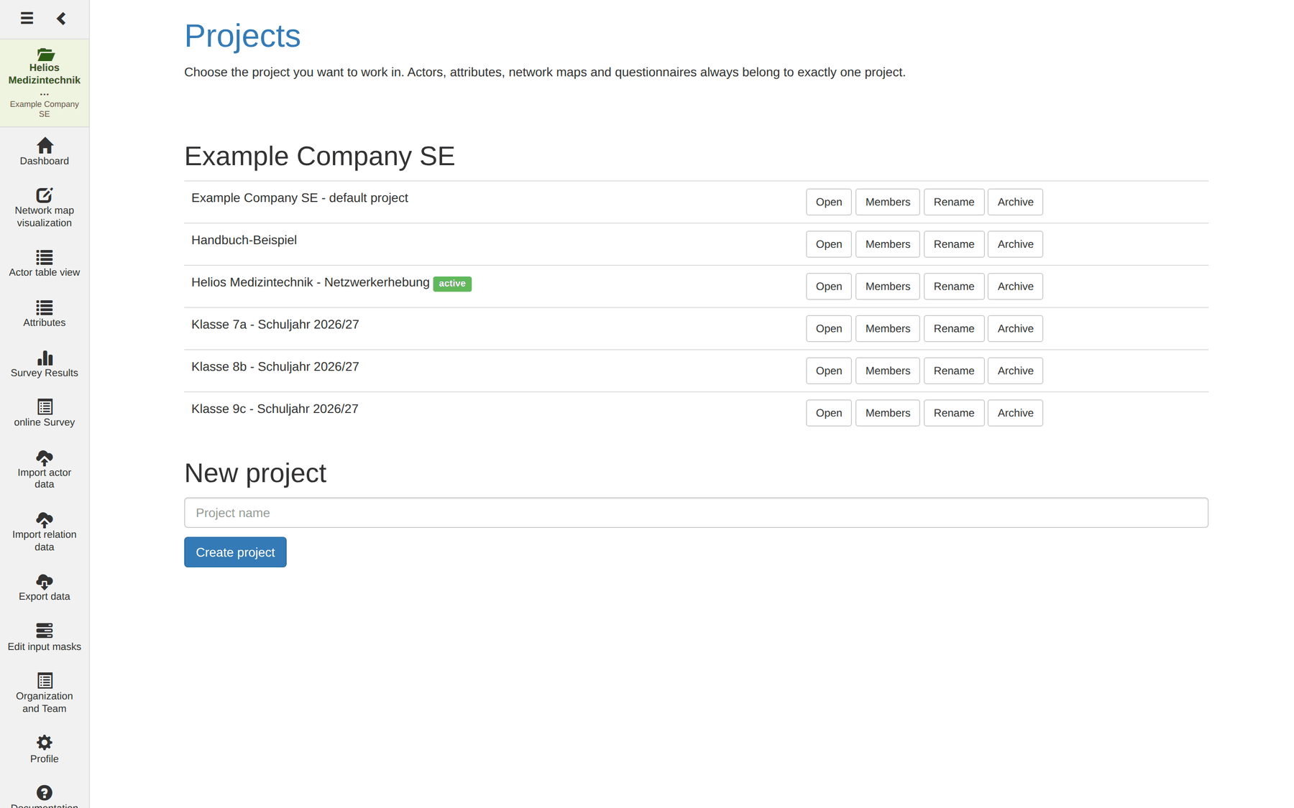
Task: Click the Projects page heading
Action: (x=242, y=36)
